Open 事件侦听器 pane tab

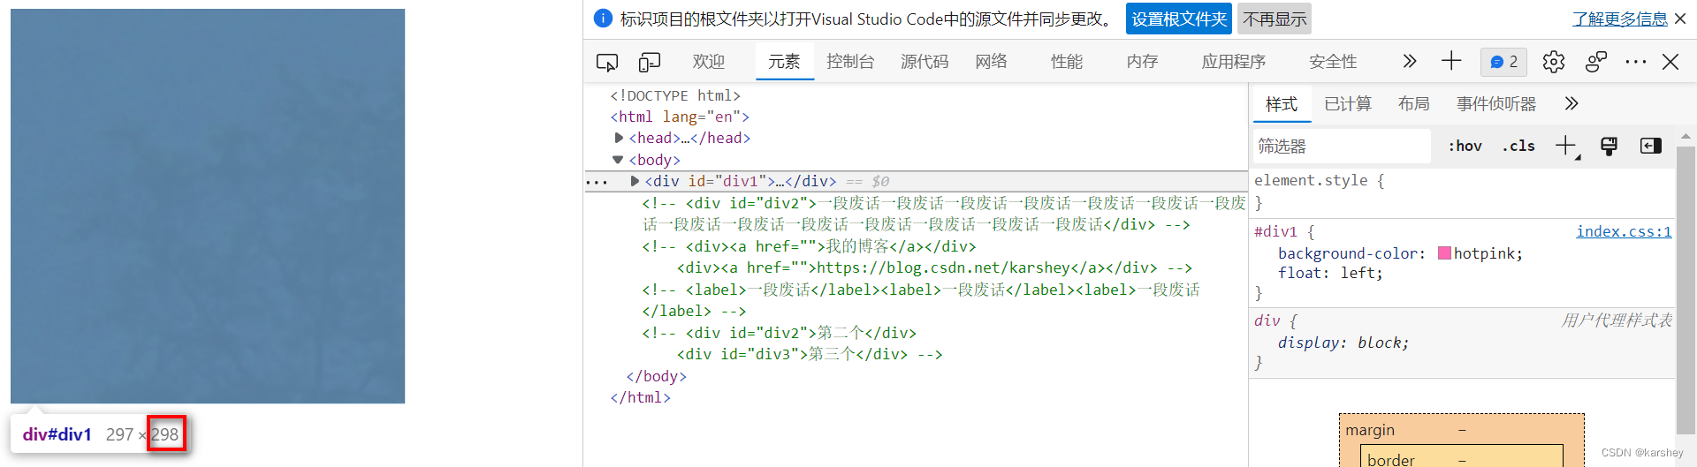pos(1496,104)
